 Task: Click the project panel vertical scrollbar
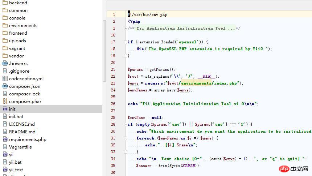(x=104, y=51)
